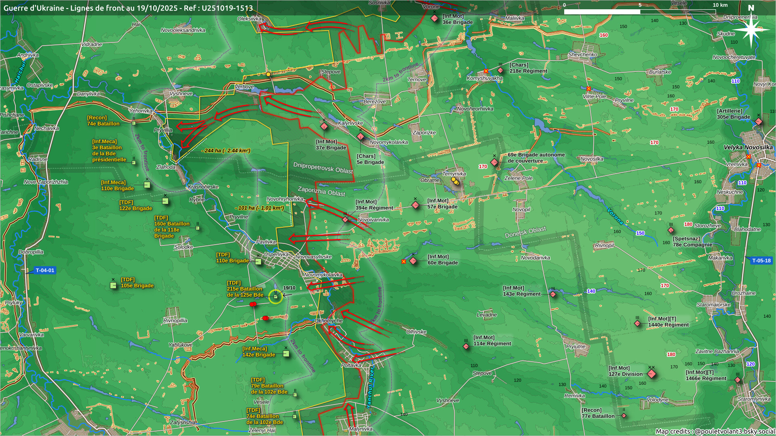Image resolution: width=776 pixels, height=436 pixels.
Task: Click the 19/10 date marker label
Action: [289, 288]
